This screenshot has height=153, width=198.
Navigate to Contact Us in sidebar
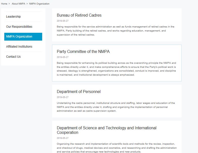(13, 57)
